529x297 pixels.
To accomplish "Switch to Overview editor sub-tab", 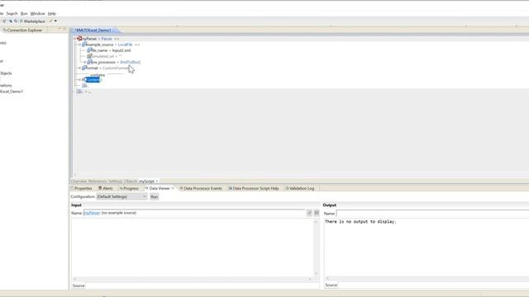I will [79, 181].
